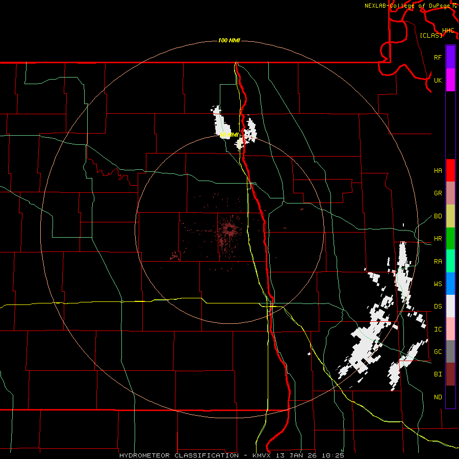This screenshot has width=459, height=459.
Task: Click the 'HYDROMETEOR CLASSIFICATION' caption at bottom
Action: pos(179,455)
